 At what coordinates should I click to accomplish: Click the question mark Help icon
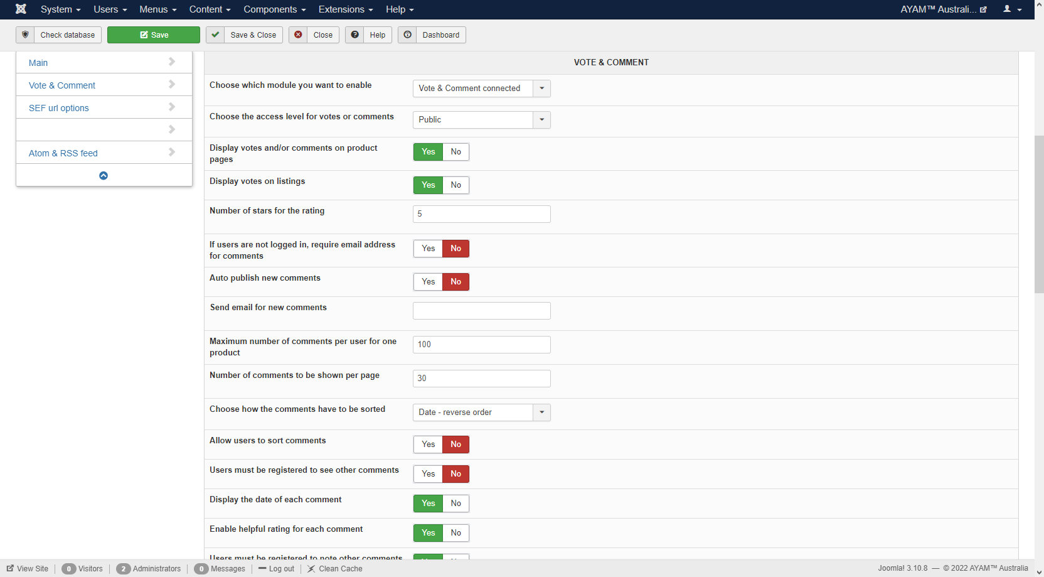[354, 35]
